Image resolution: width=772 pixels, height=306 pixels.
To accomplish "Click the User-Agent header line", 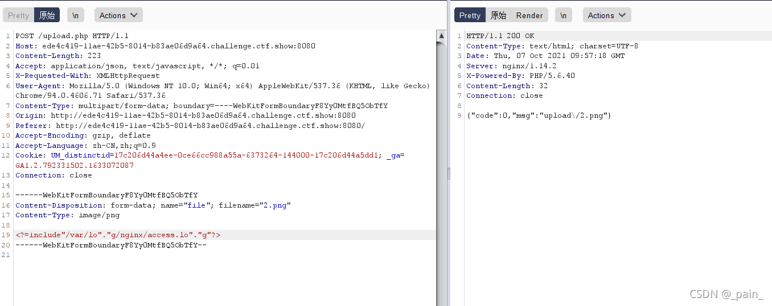I will tap(223, 91).
